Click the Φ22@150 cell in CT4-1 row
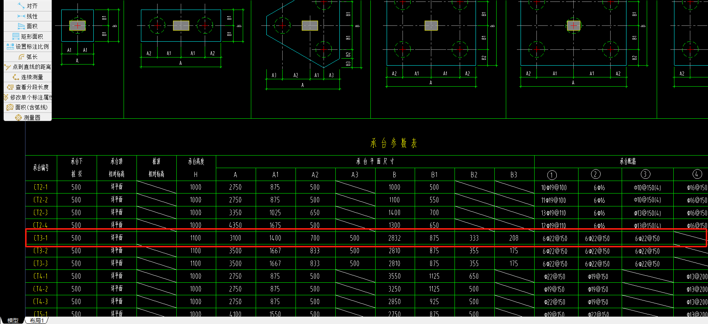This screenshot has height=324, width=708. (555, 276)
